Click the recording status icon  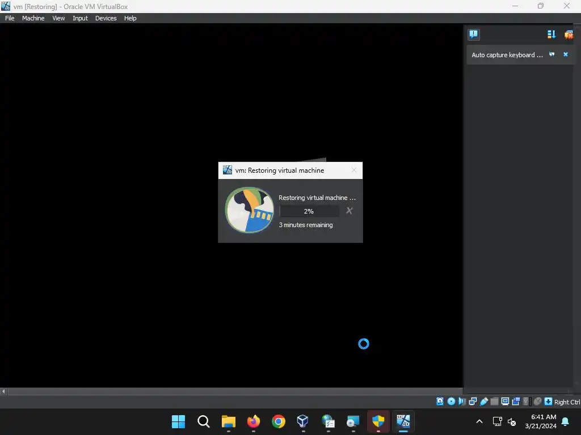pyautogui.click(x=516, y=402)
